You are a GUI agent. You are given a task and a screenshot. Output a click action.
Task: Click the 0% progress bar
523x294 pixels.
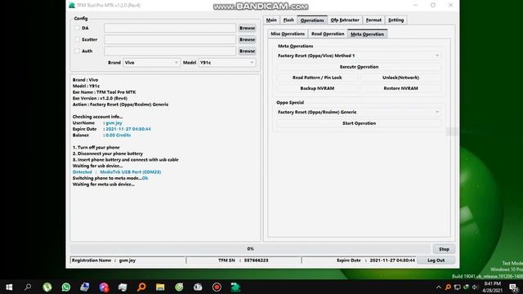pyautogui.click(x=250, y=249)
